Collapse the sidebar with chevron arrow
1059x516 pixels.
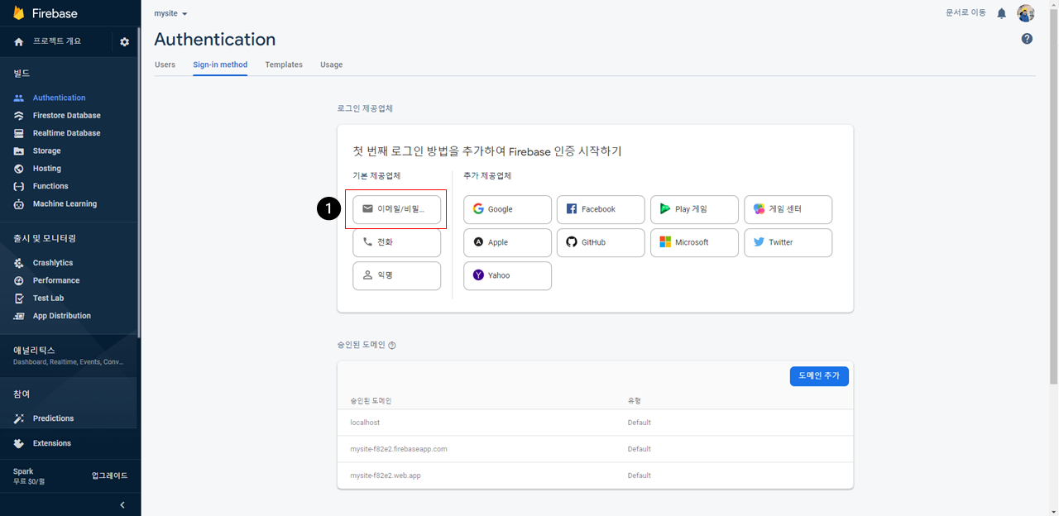click(x=122, y=505)
